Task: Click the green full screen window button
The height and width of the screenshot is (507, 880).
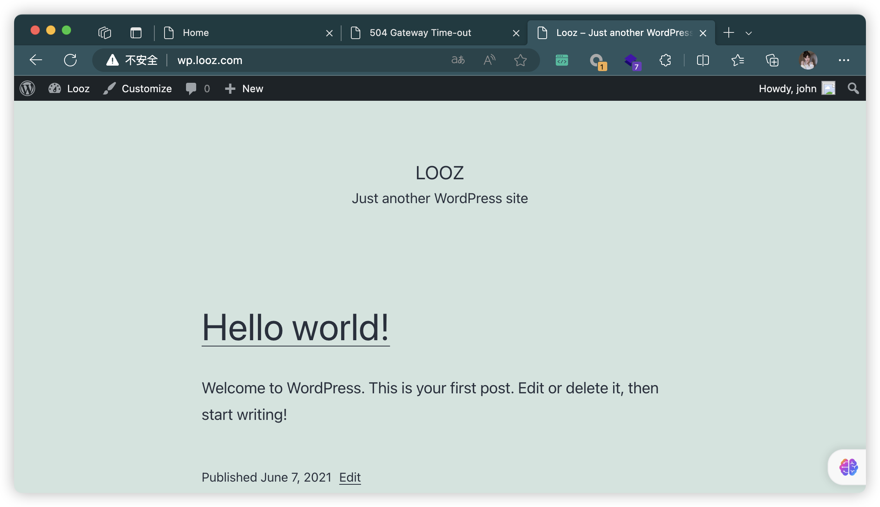Action: (x=66, y=30)
